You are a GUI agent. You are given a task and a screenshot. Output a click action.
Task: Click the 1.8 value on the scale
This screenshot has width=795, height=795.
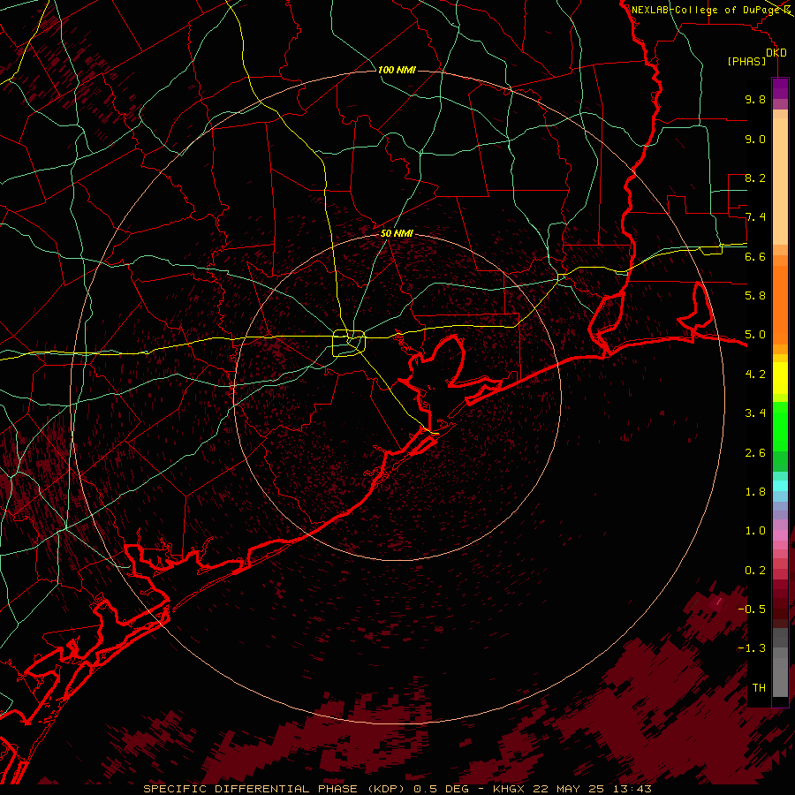(x=755, y=492)
